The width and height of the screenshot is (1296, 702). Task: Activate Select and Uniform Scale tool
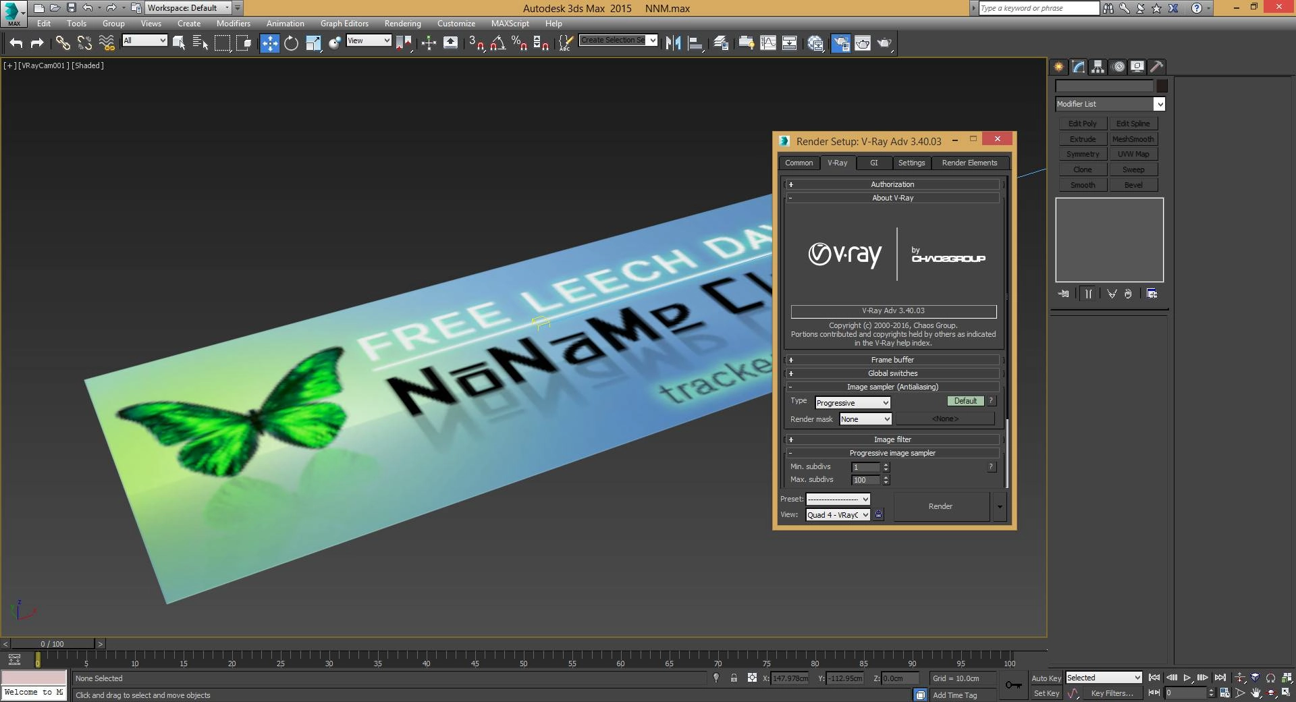pyautogui.click(x=313, y=43)
